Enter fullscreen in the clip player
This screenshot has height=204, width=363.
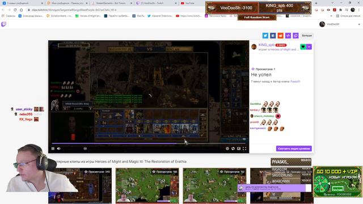[x=244, y=148]
